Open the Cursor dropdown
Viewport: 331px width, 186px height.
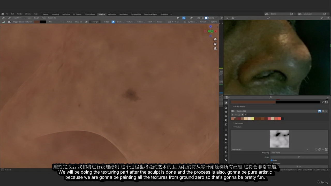[161, 22]
